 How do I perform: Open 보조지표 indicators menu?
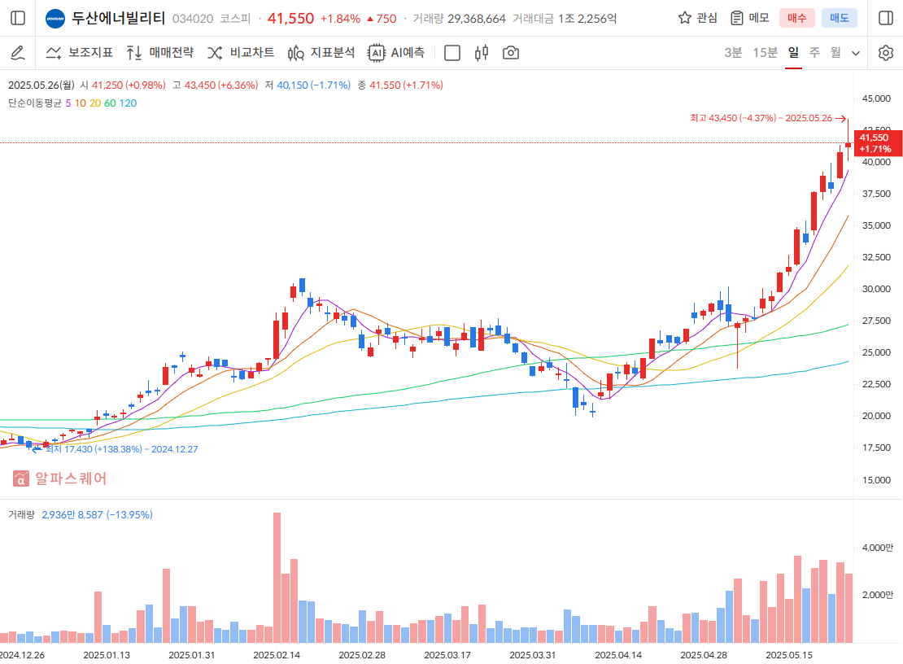pos(80,53)
